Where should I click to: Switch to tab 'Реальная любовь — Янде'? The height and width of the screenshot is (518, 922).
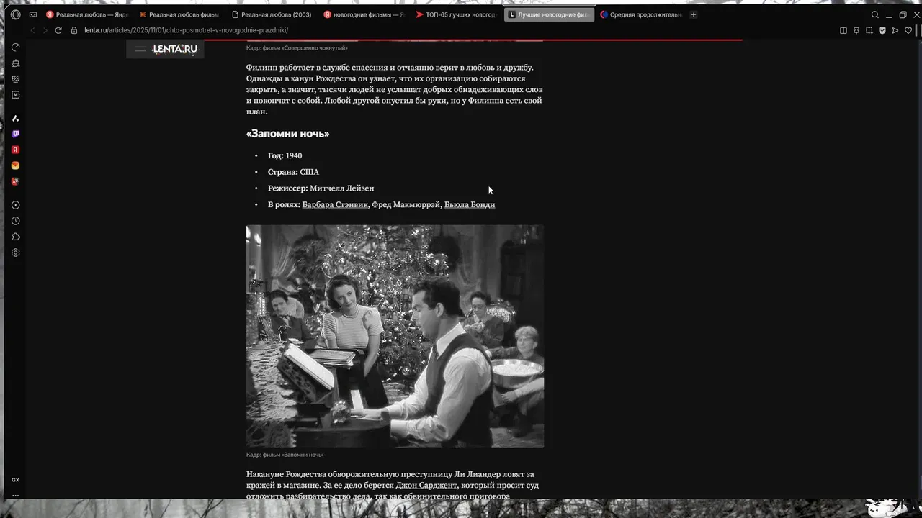(x=87, y=14)
